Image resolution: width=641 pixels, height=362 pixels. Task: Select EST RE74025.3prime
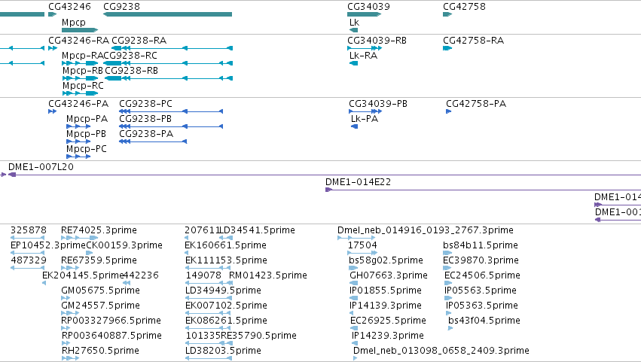coord(99,230)
